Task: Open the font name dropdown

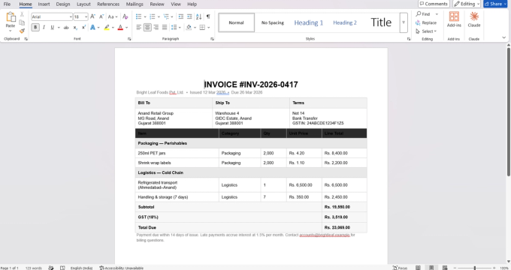Action: click(x=71, y=16)
